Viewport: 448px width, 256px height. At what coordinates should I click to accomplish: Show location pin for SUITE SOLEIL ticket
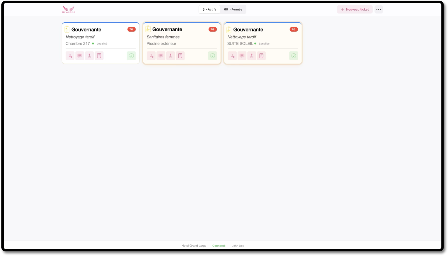click(x=252, y=56)
